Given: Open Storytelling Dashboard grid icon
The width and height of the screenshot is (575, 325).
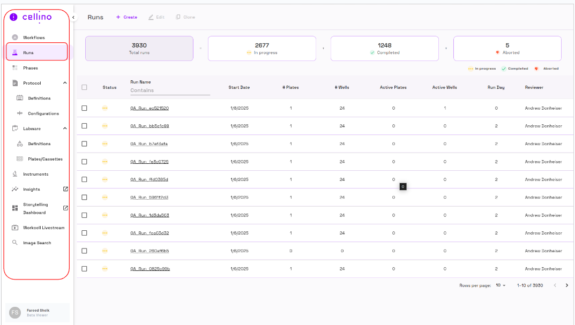Looking at the screenshot, I should click(x=15, y=208).
